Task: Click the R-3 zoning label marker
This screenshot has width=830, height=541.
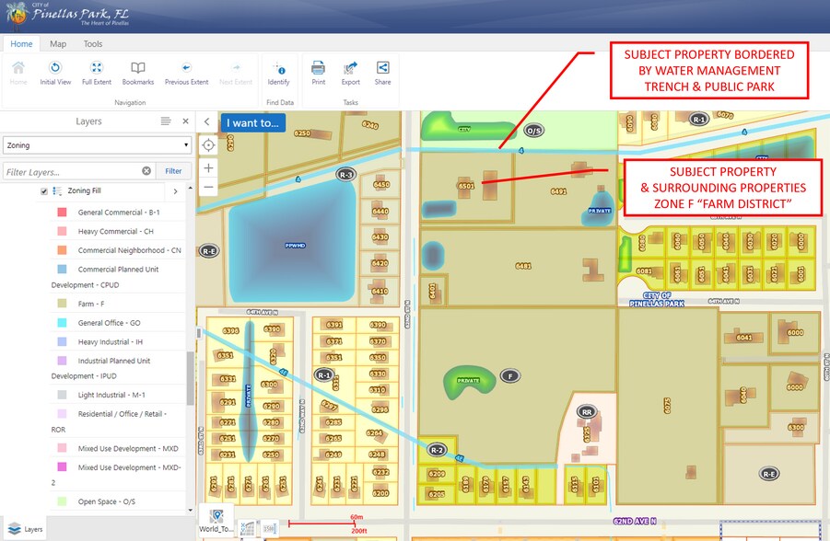Action: point(345,175)
